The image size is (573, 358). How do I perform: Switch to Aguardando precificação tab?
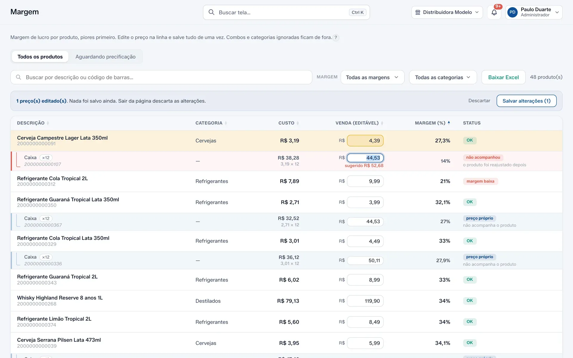coord(105,57)
